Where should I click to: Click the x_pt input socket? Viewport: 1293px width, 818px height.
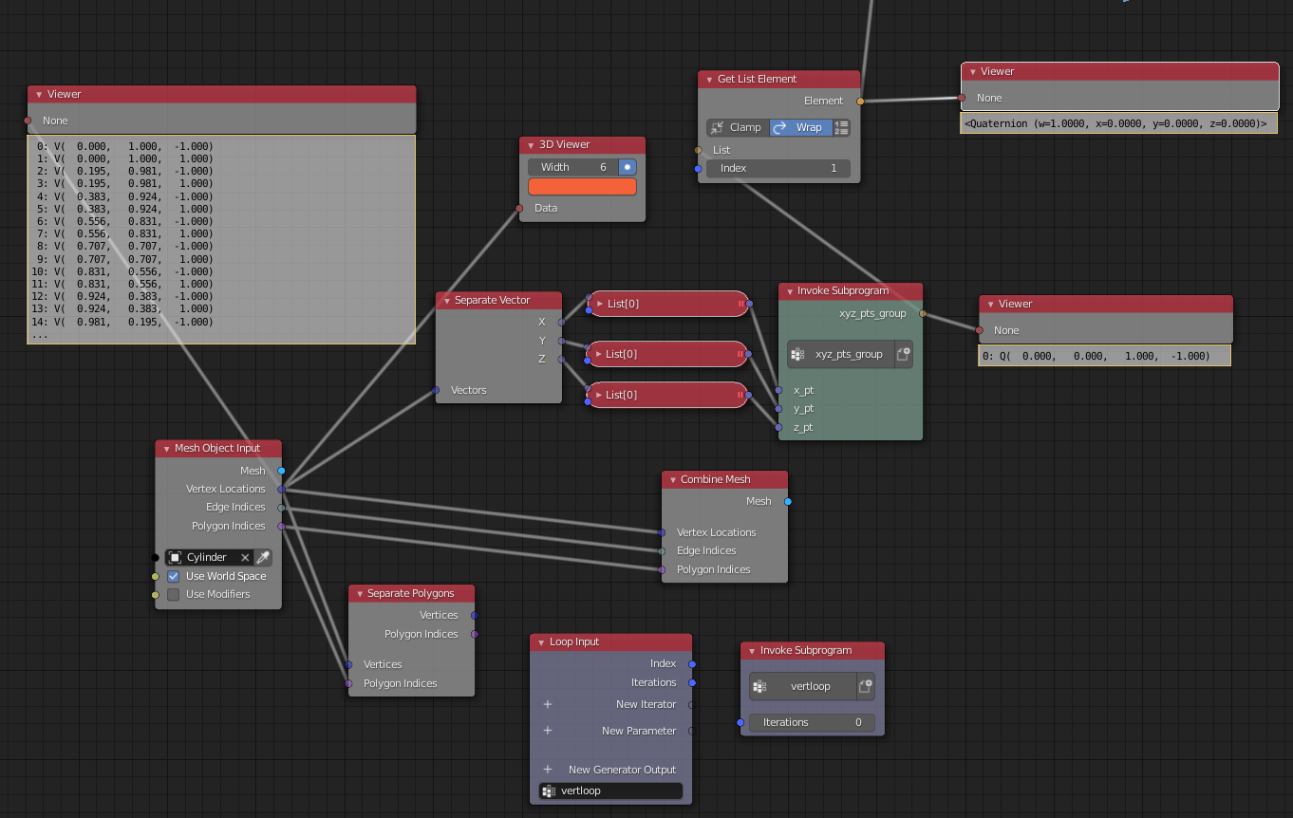(x=778, y=390)
